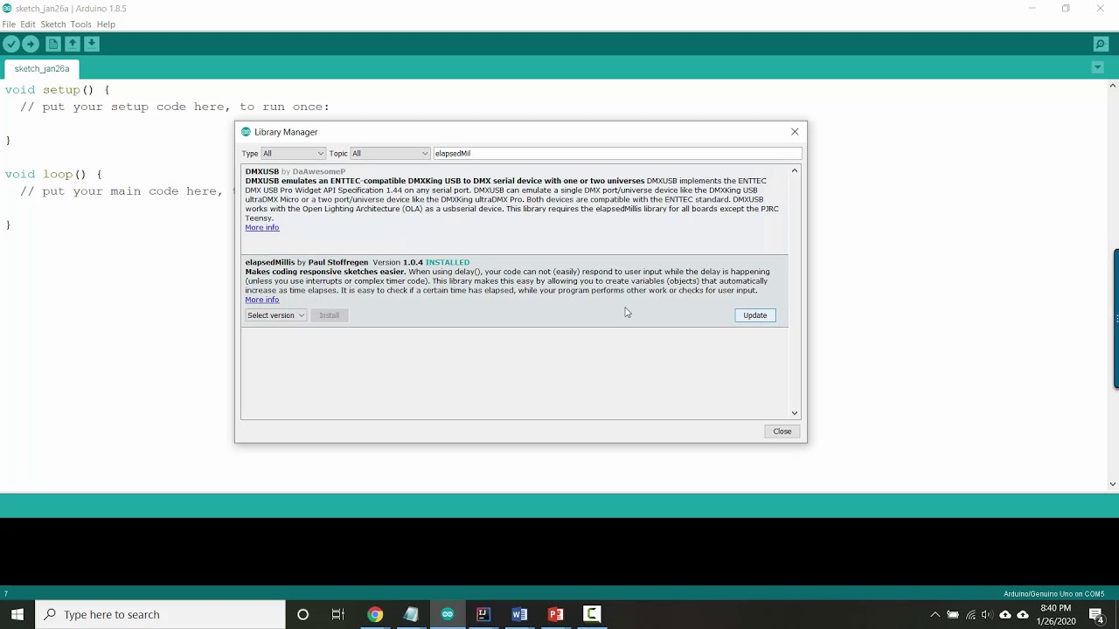The width and height of the screenshot is (1119, 629).
Task: Open the Windows Start menu
Action: click(x=17, y=614)
